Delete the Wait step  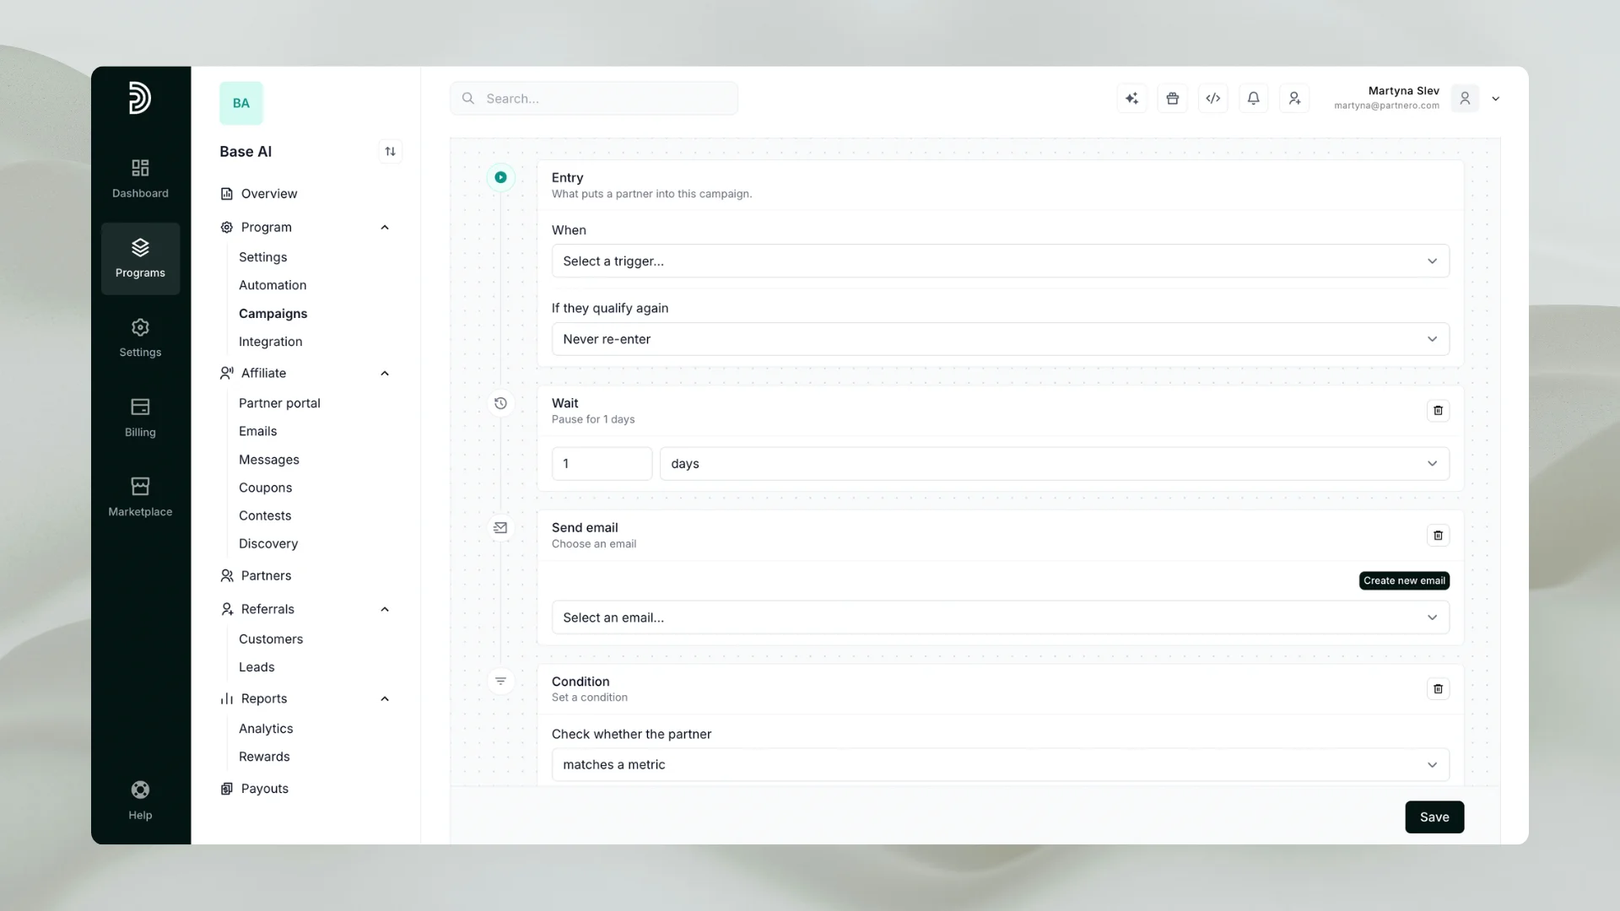(x=1438, y=411)
